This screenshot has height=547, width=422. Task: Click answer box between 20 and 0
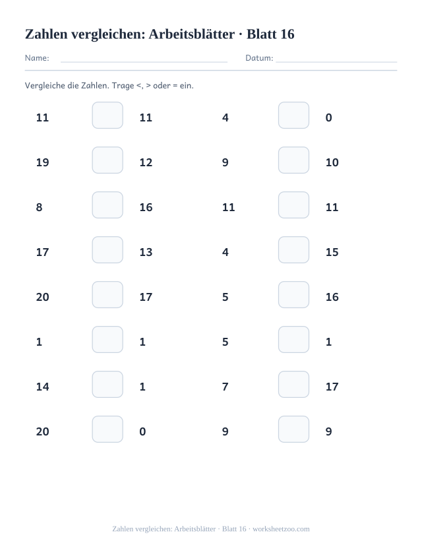(x=107, y=429)
